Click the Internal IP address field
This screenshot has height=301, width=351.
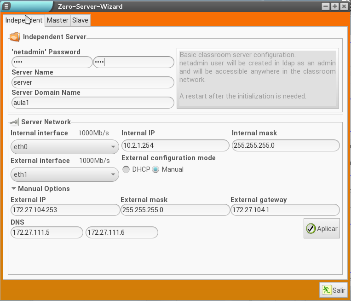pos(175,145)
